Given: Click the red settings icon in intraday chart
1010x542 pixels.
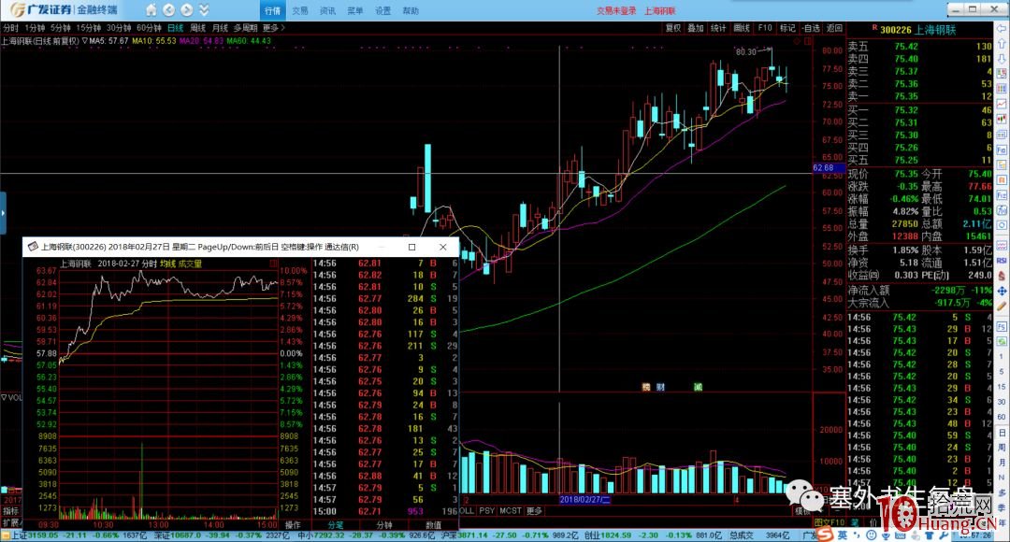Looking at the screenshot, I should 274,264.
